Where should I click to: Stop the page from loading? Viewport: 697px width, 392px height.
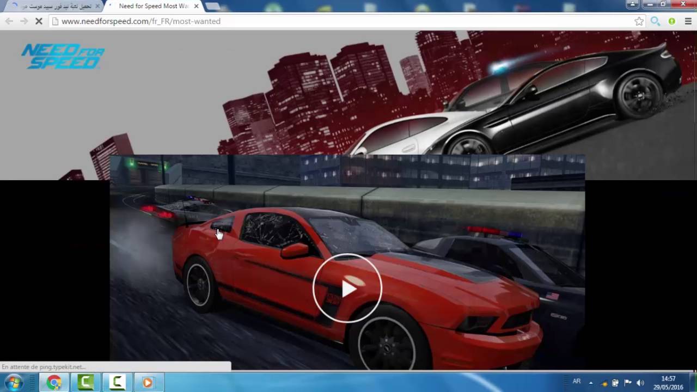(38, 21)
